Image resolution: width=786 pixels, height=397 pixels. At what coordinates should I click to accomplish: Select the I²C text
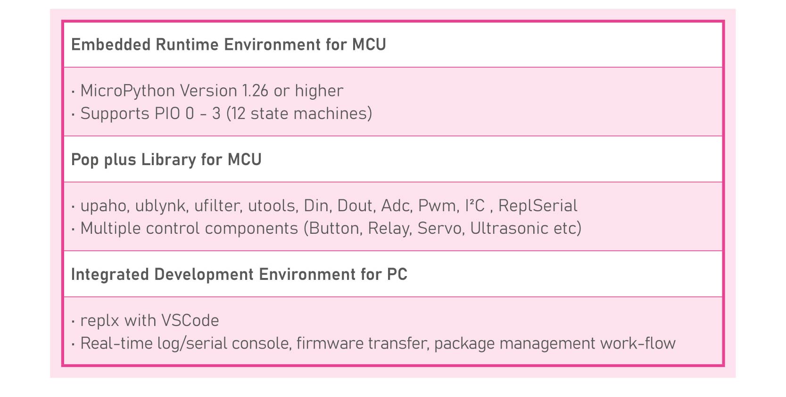(474, 206)
